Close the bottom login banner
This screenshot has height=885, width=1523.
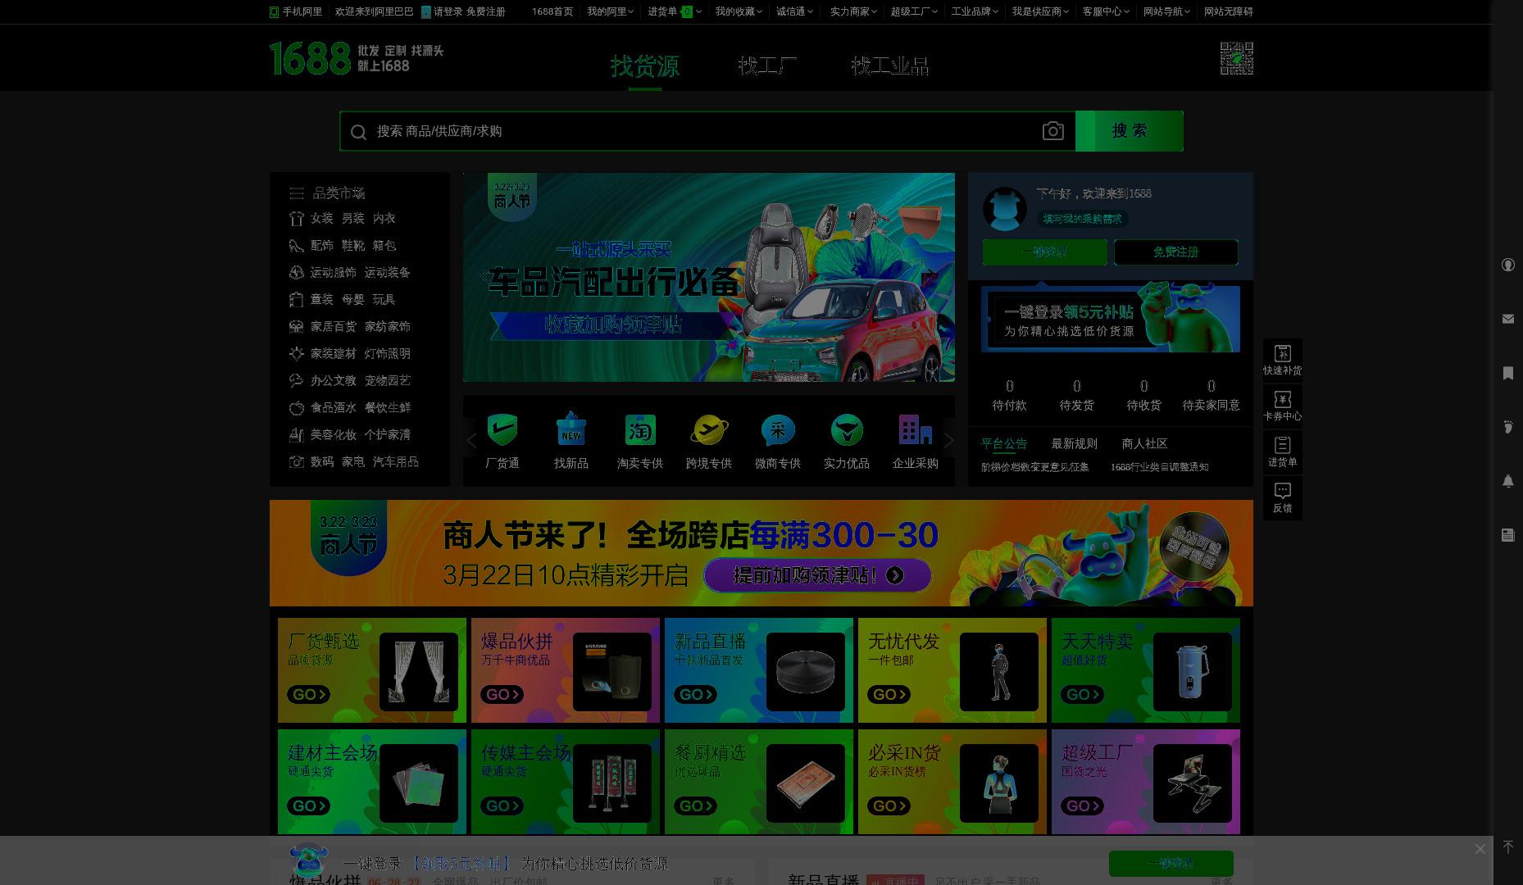1480,849
